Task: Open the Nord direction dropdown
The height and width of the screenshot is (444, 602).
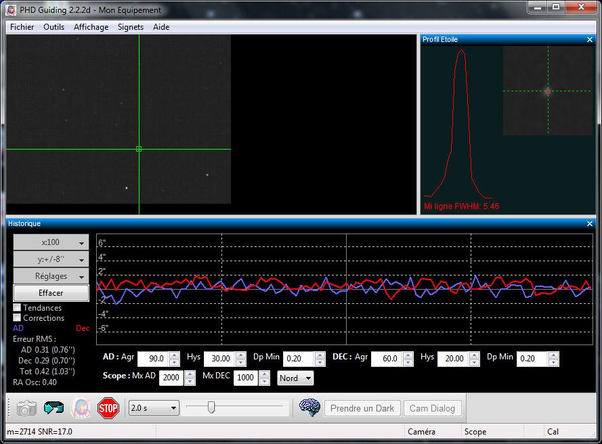Action: tap(296, 378)
